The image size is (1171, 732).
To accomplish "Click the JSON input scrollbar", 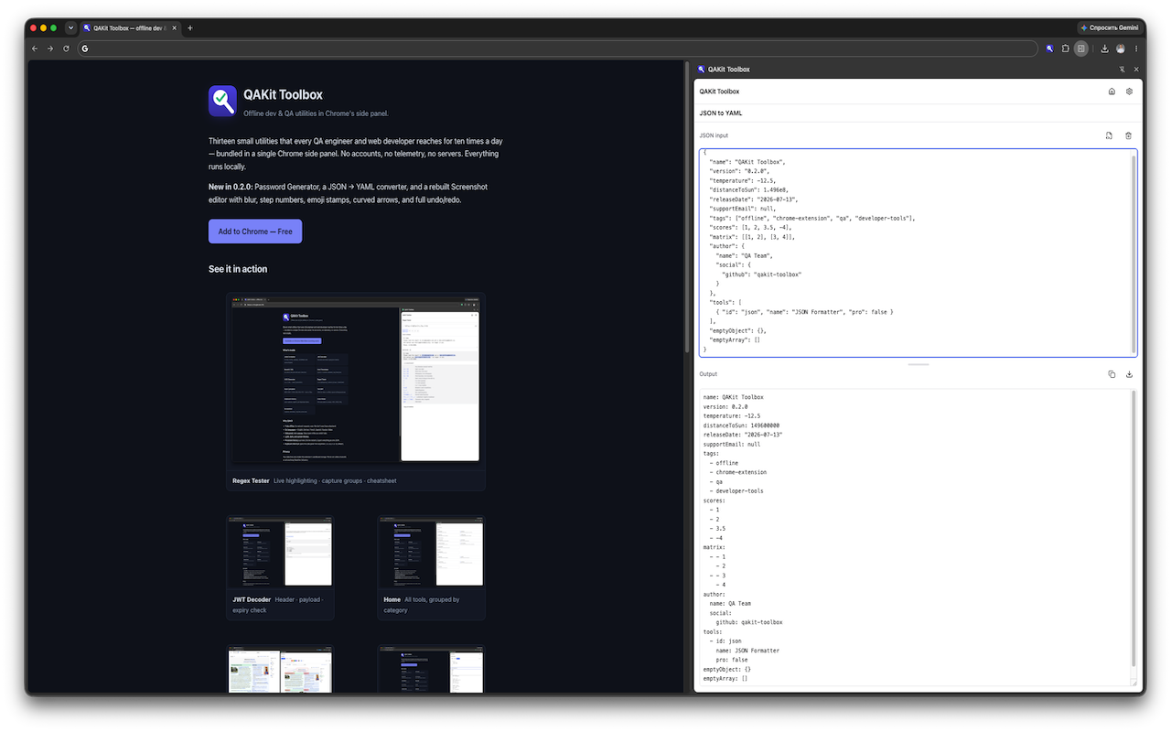I will click(x=1134, y=253).
